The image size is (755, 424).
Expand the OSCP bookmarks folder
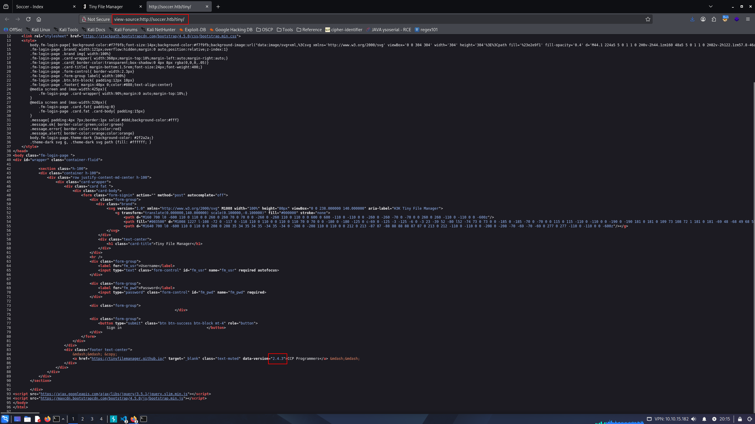[x=265, y=30]
